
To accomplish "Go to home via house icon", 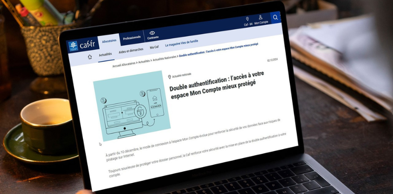I will [89, 57].
